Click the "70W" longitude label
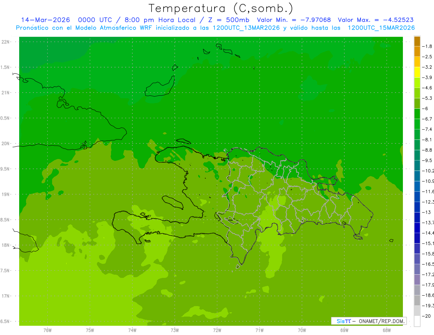 302,330
